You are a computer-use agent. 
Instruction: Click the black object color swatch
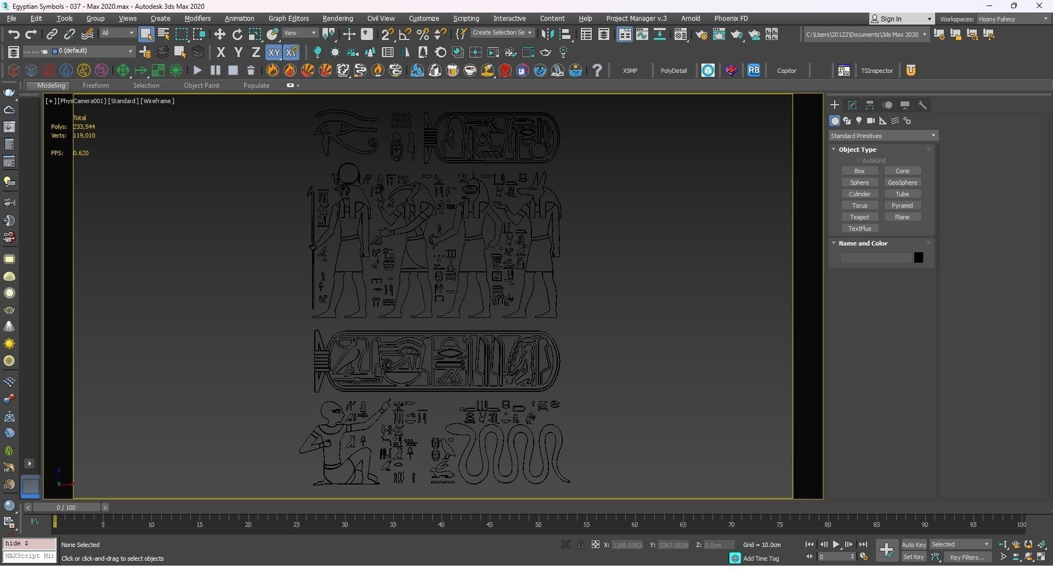[919, 258]
